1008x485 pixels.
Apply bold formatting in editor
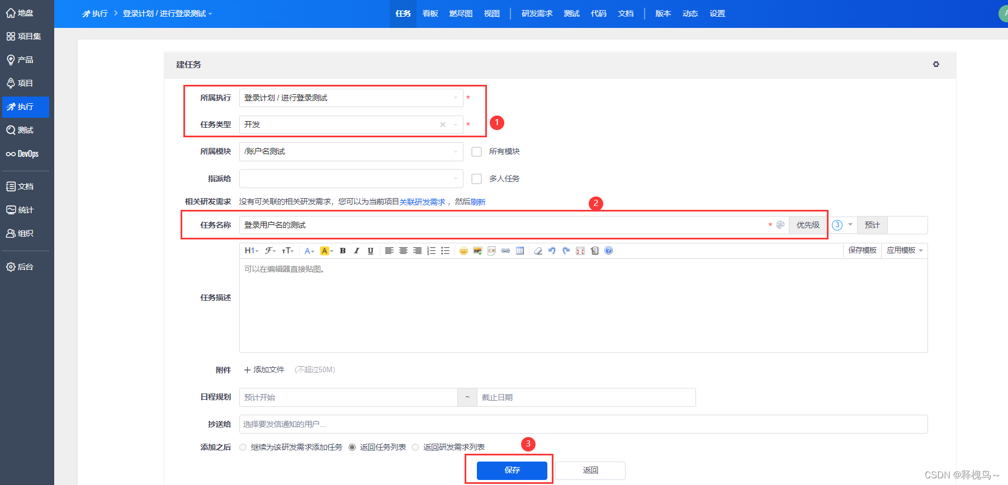pos(343,251)
